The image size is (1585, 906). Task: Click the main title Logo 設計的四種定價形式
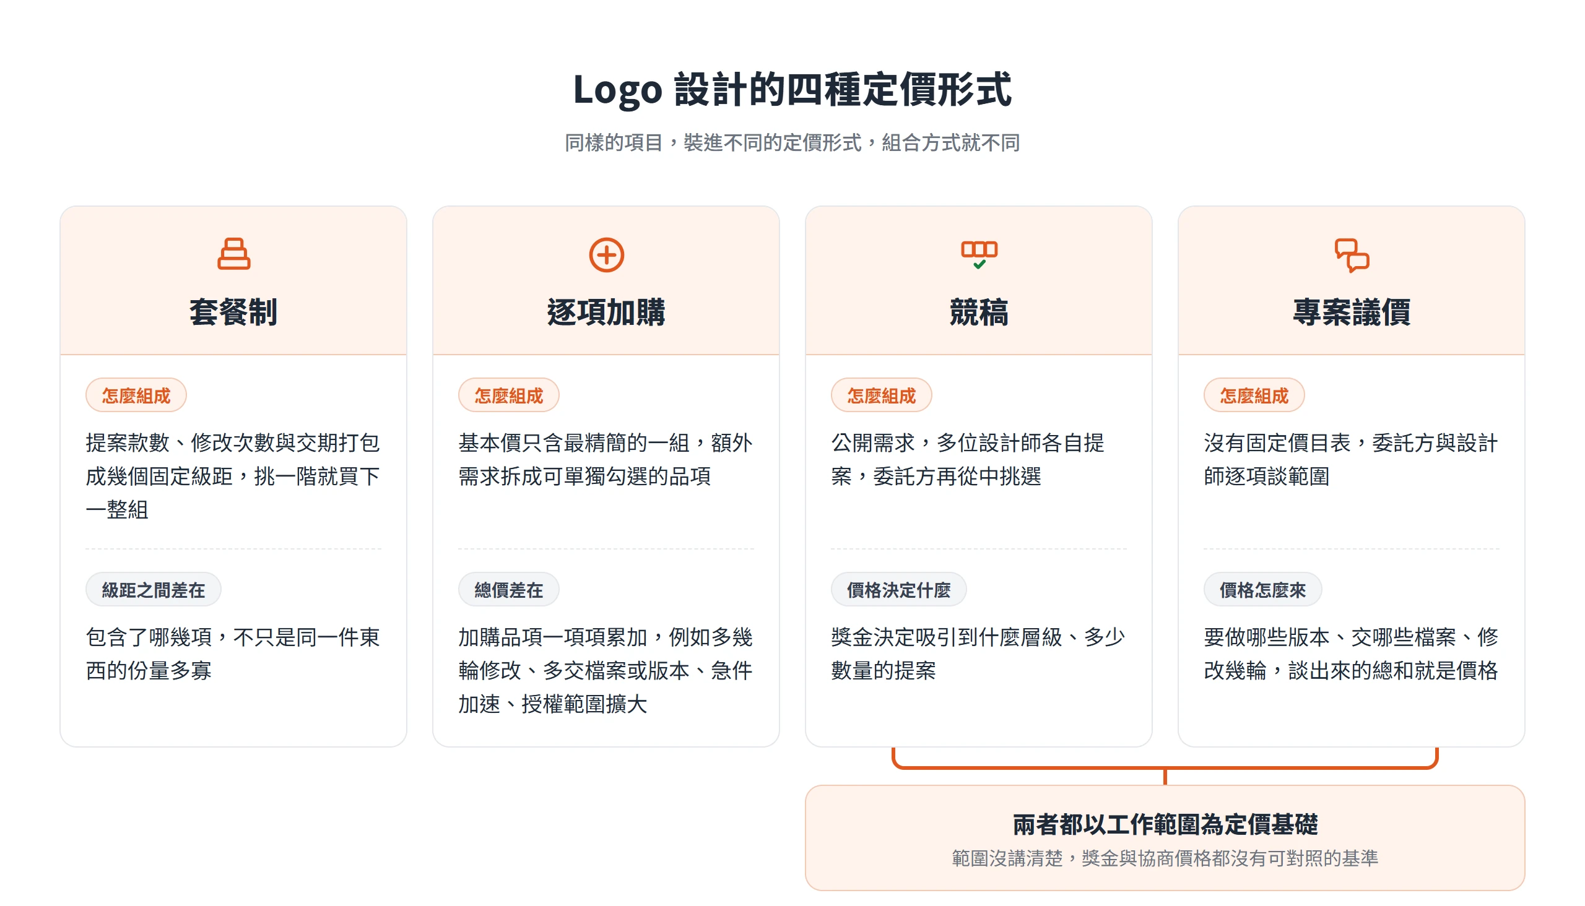[792, 90]
